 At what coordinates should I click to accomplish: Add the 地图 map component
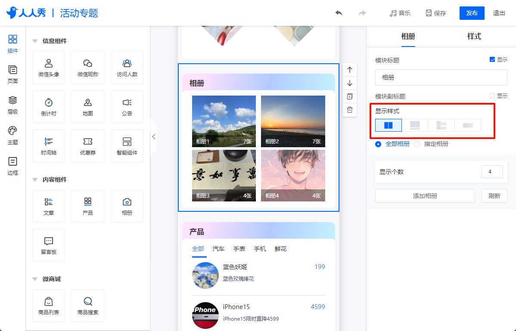(88, 107)
